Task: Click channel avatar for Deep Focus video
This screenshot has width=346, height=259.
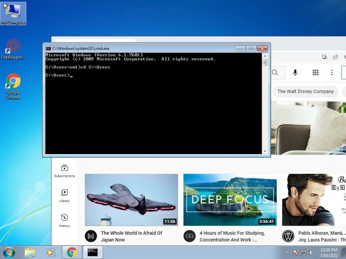Action: pos(190,236)
